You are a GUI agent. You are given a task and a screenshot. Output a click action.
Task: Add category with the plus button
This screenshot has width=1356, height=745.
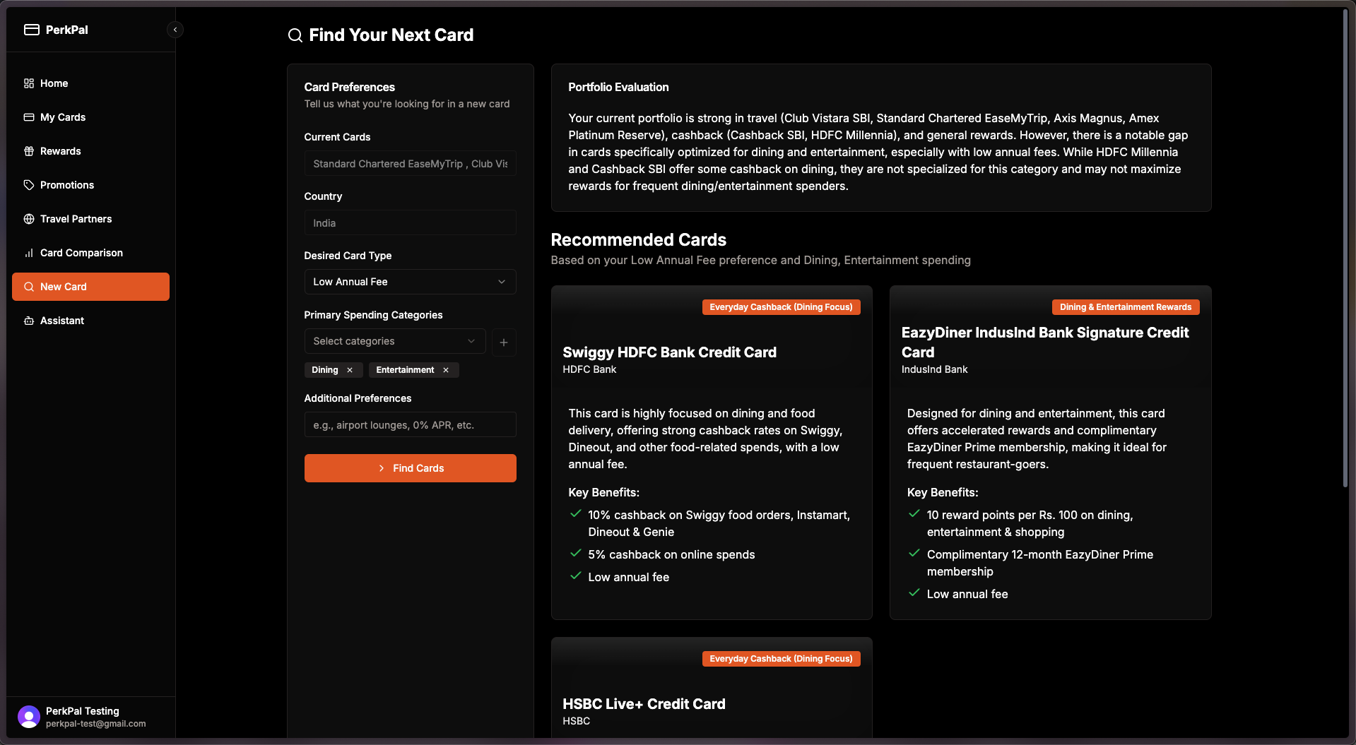pos(504,342)
